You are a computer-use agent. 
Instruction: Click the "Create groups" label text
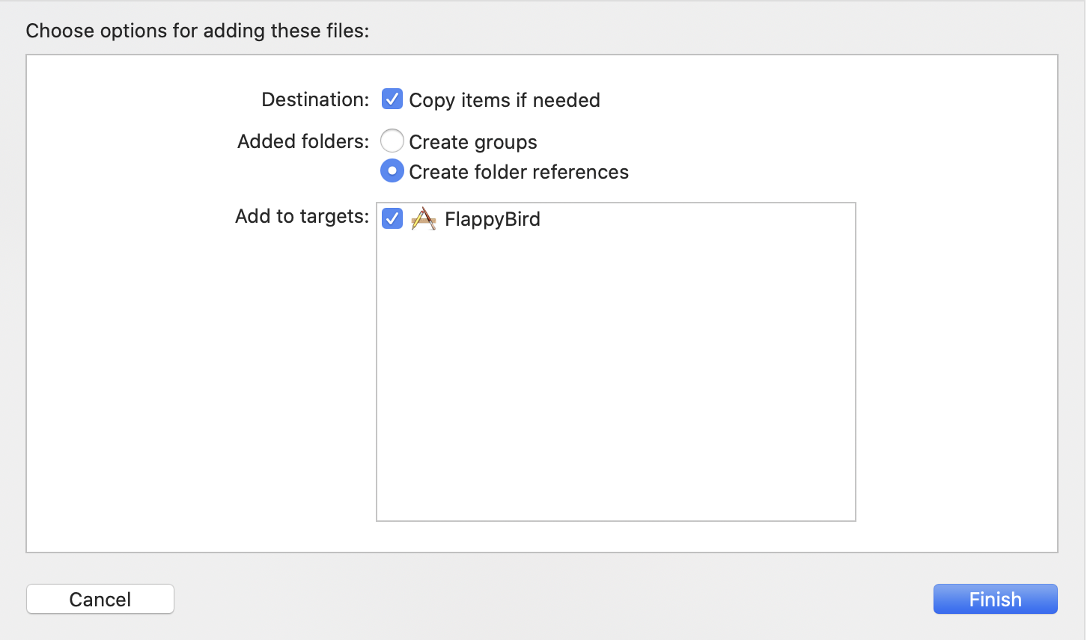(472, 142)
